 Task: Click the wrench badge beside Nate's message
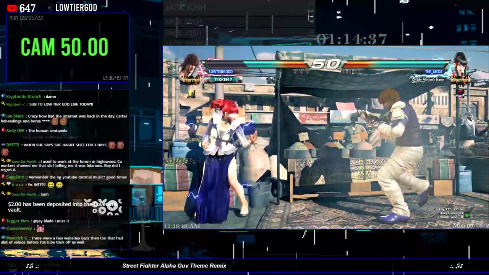(x=3, y=184)
